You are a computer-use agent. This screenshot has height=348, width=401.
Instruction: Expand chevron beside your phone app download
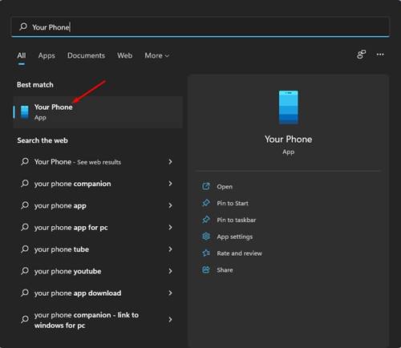coord(170,293)
